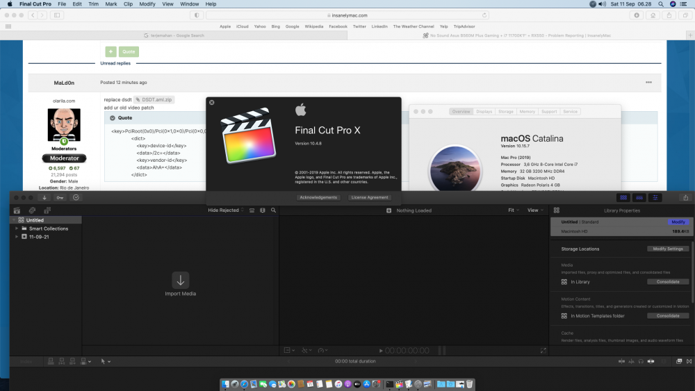Toggle timeline skimming icon
This screenshot has width=695, height=391.
point(621,361)
